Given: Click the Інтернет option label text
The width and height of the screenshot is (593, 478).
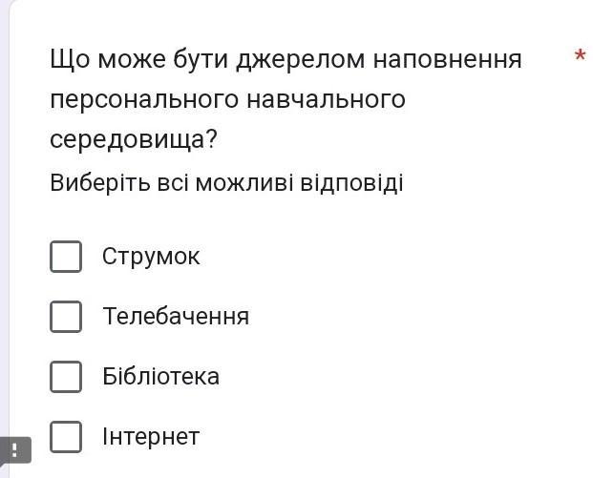Looking at the screenshot, I should coord(151,437).
